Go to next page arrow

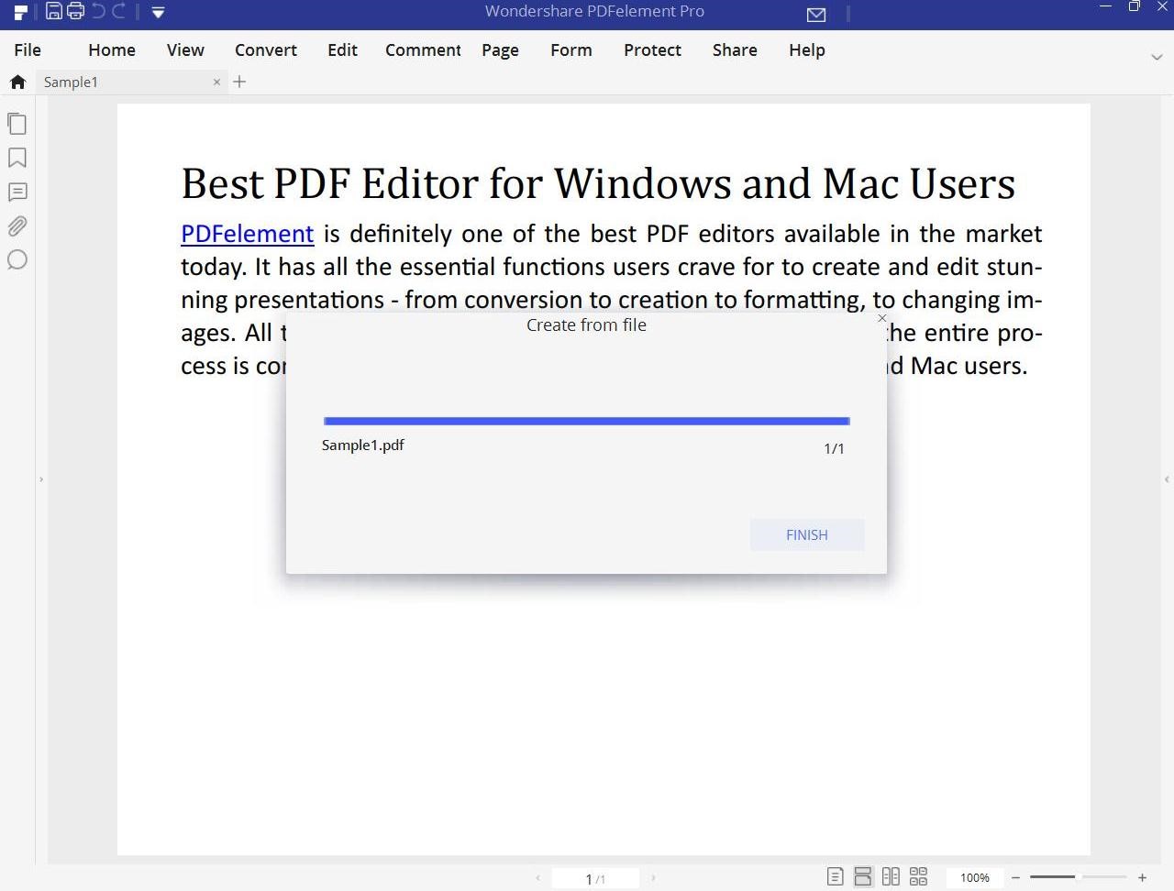coord(653,878)
